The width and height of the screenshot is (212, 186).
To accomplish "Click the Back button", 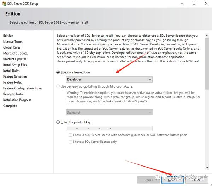I will 148,180.
